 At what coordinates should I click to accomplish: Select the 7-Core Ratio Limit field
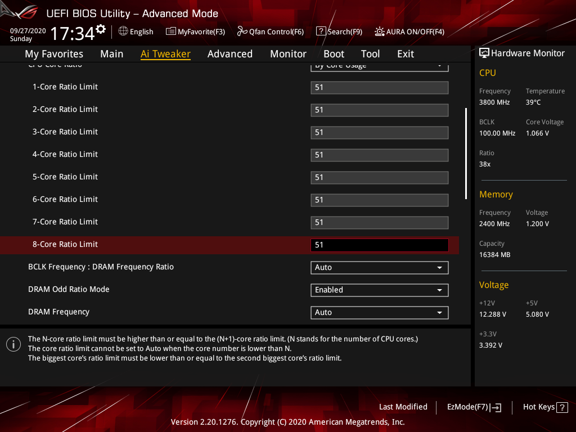coord(380,222)
